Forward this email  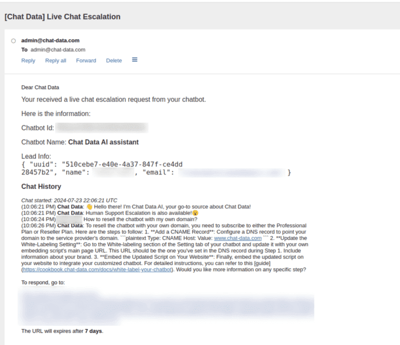click(x=85, y=60)
